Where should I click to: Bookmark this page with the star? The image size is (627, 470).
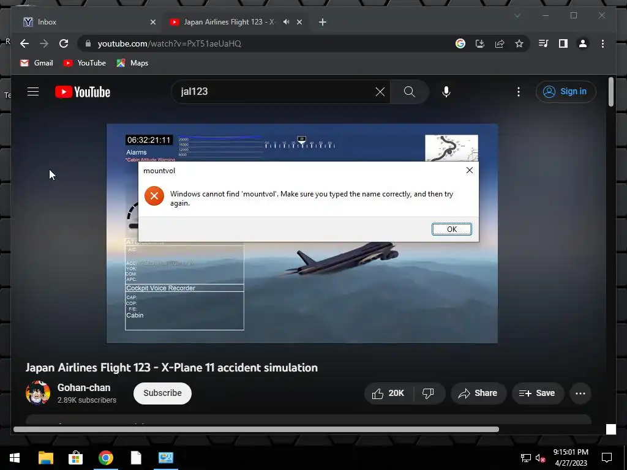[519, 43]
